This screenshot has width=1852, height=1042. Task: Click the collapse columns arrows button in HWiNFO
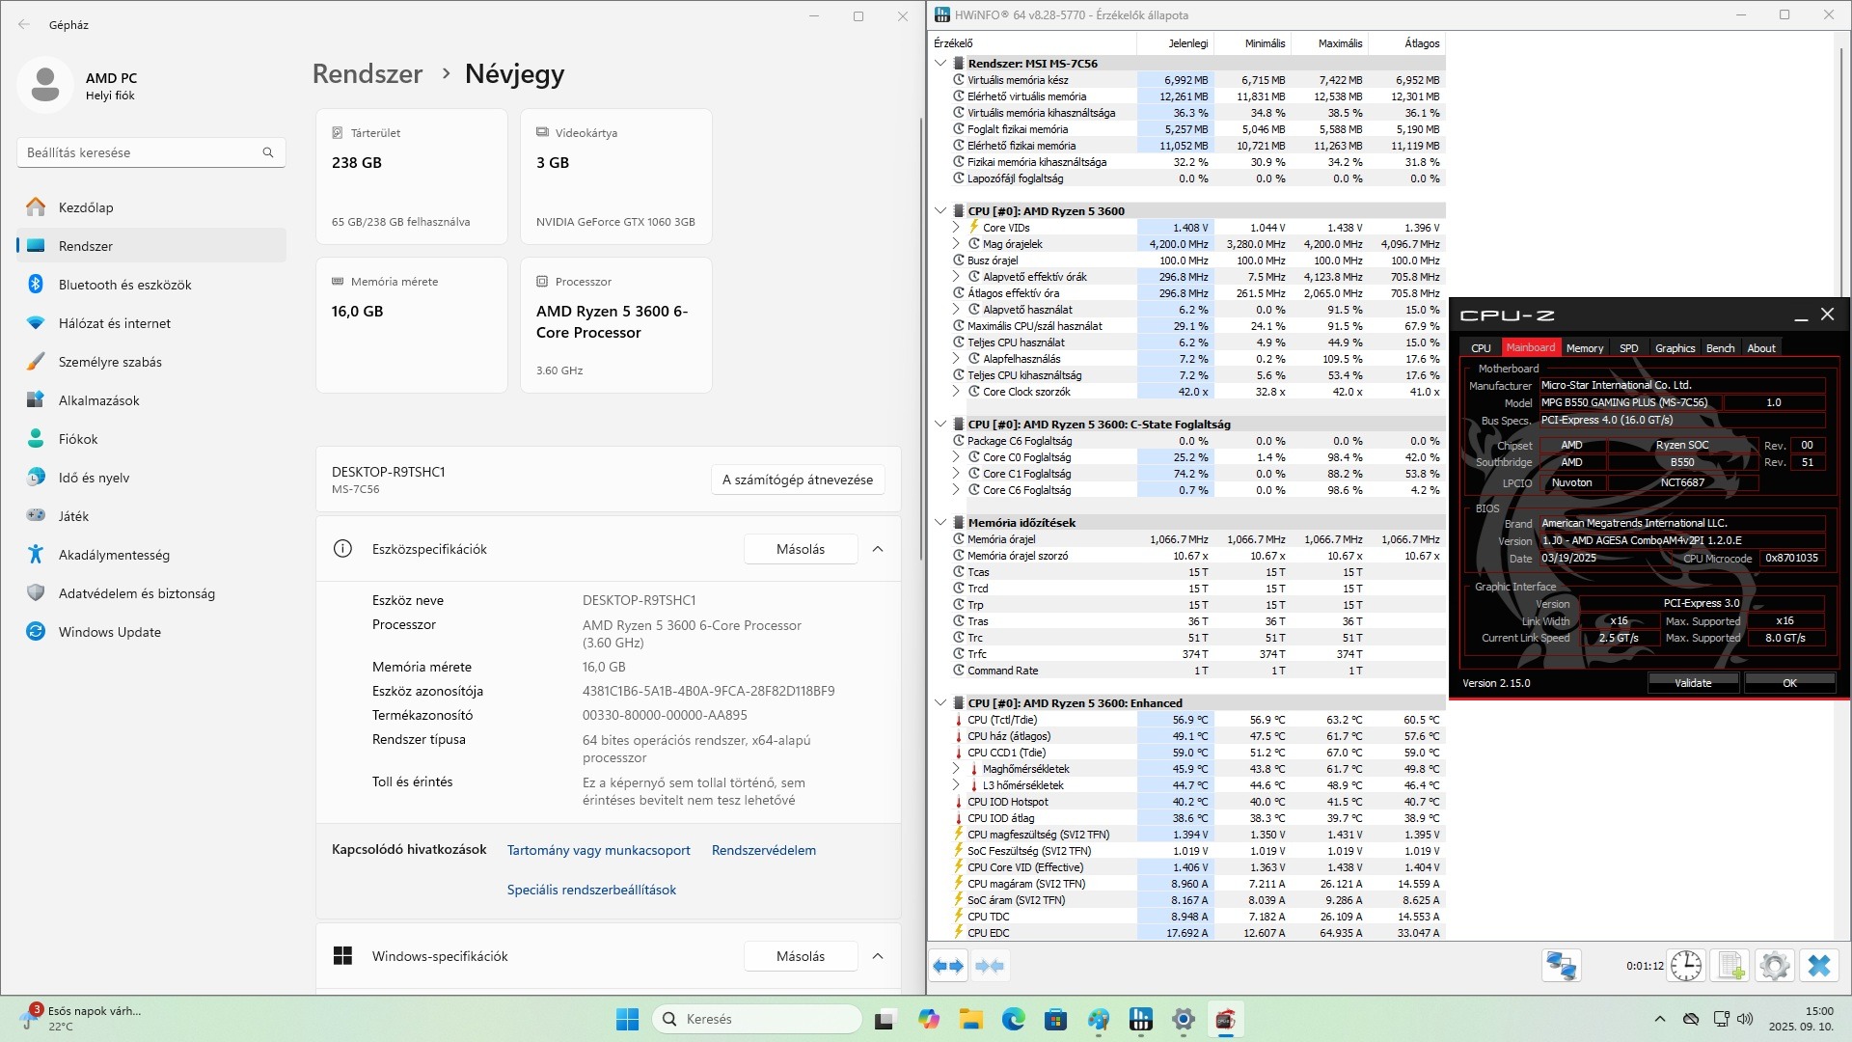[x=990, y=966]
